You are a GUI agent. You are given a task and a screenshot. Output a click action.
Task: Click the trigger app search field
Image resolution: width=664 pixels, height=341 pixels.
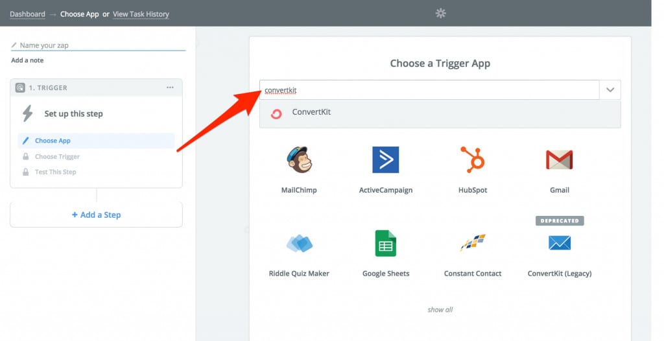(429, 90)
